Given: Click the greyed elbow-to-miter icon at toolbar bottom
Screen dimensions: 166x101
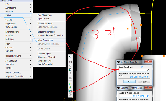Looking at the screenshot, I should tap(70, 95).
